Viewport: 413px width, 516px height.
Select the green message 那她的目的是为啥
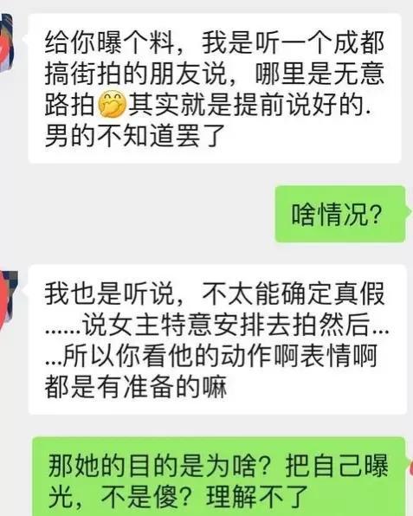(x=218, y=477)
